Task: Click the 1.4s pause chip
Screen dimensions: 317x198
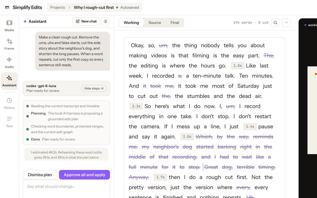Action: (x=250, y=127)
